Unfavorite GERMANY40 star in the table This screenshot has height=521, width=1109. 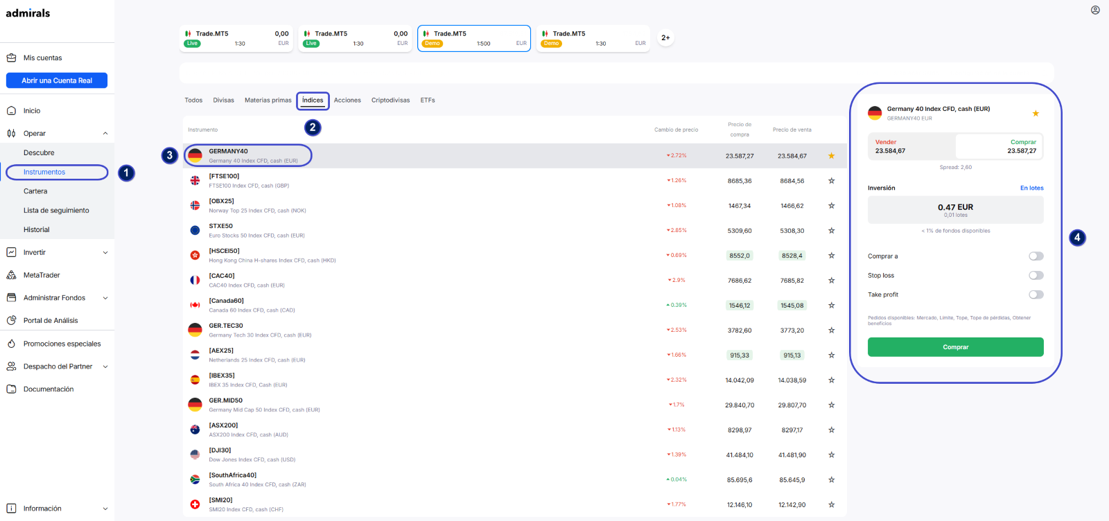pos(831,156)
